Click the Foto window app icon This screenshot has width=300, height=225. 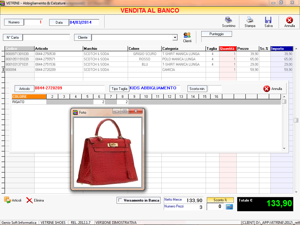click(75, 112)
